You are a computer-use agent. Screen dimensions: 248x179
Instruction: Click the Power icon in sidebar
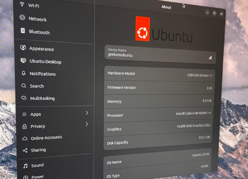(26, 177)
